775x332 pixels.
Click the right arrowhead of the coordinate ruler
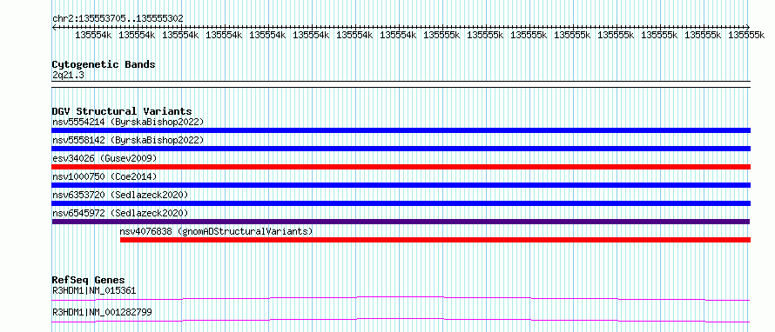pos(747,28)
